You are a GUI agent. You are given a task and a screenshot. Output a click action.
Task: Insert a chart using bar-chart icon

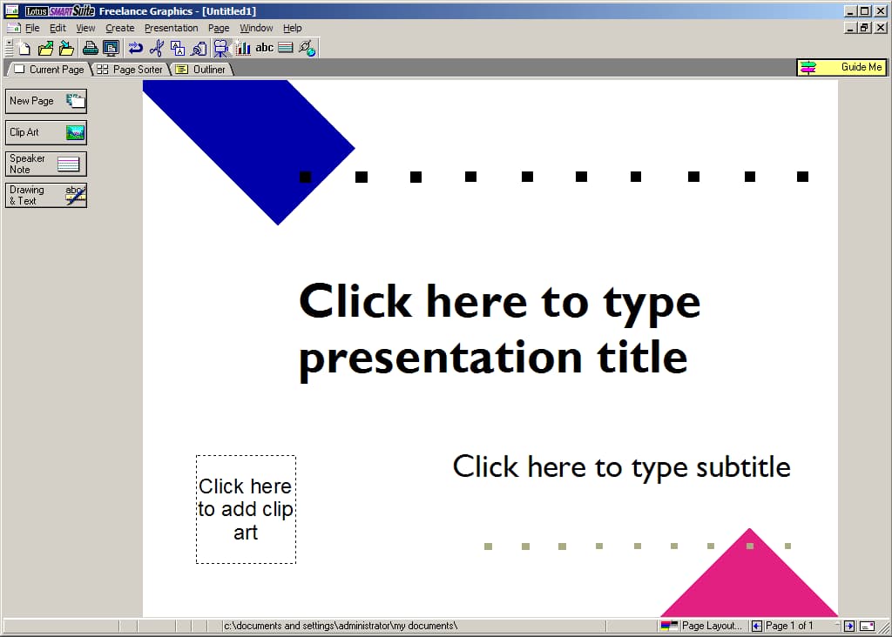(243, 49)
